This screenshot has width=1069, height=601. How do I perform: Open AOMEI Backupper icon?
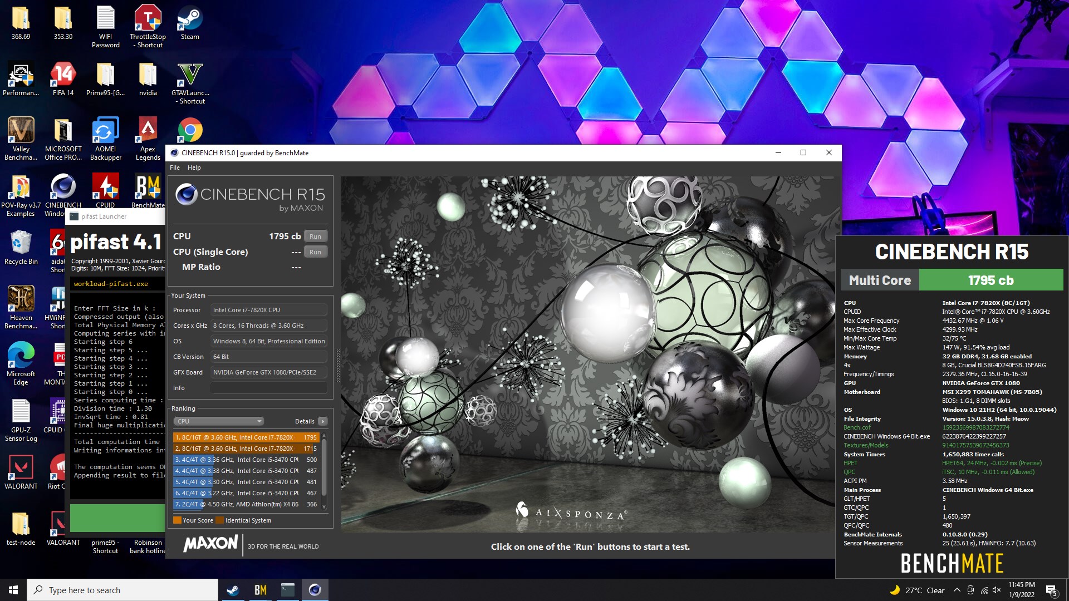[105, 139]
